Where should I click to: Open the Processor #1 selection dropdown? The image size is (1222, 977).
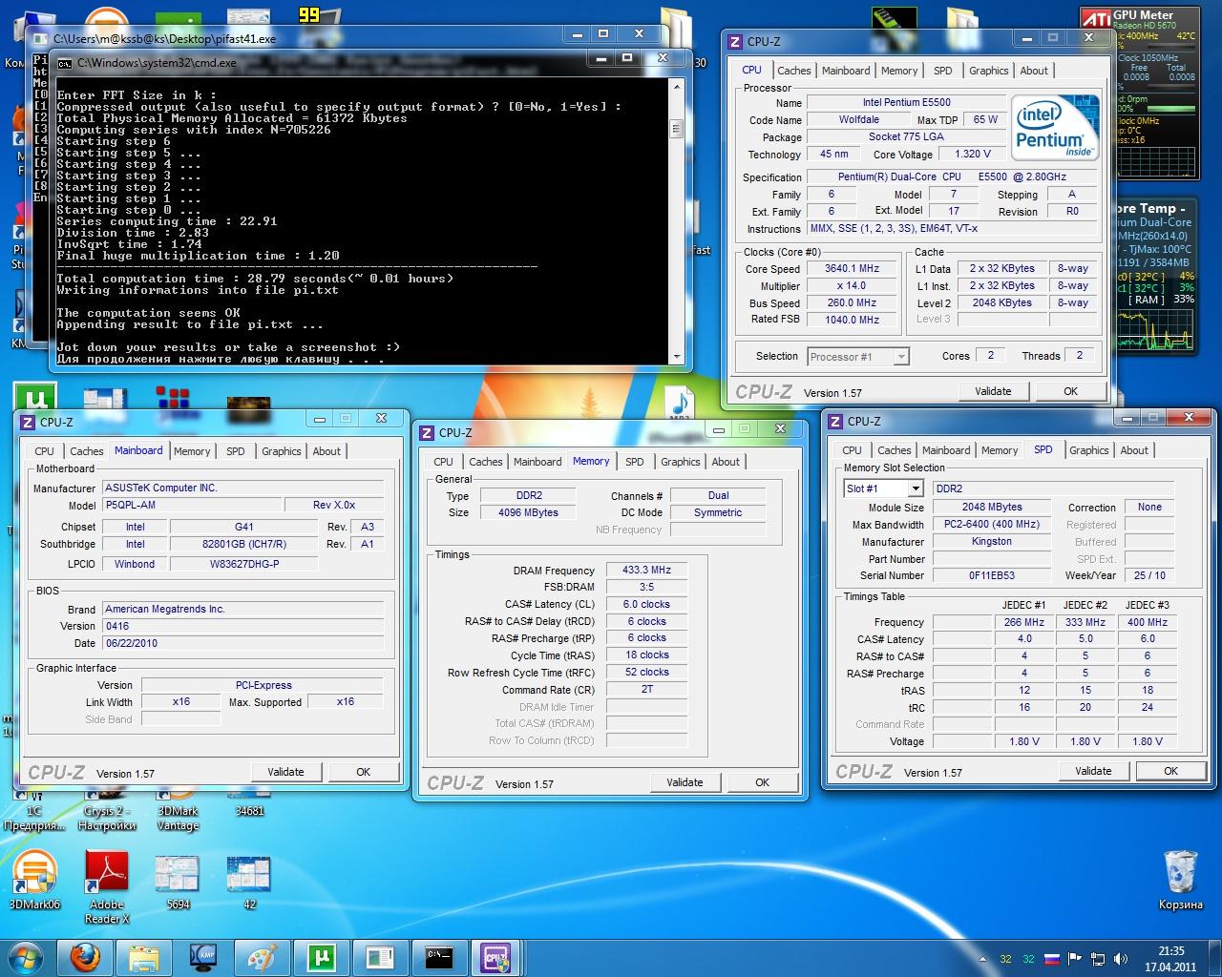pyautogui.click(x=900, y=357)
